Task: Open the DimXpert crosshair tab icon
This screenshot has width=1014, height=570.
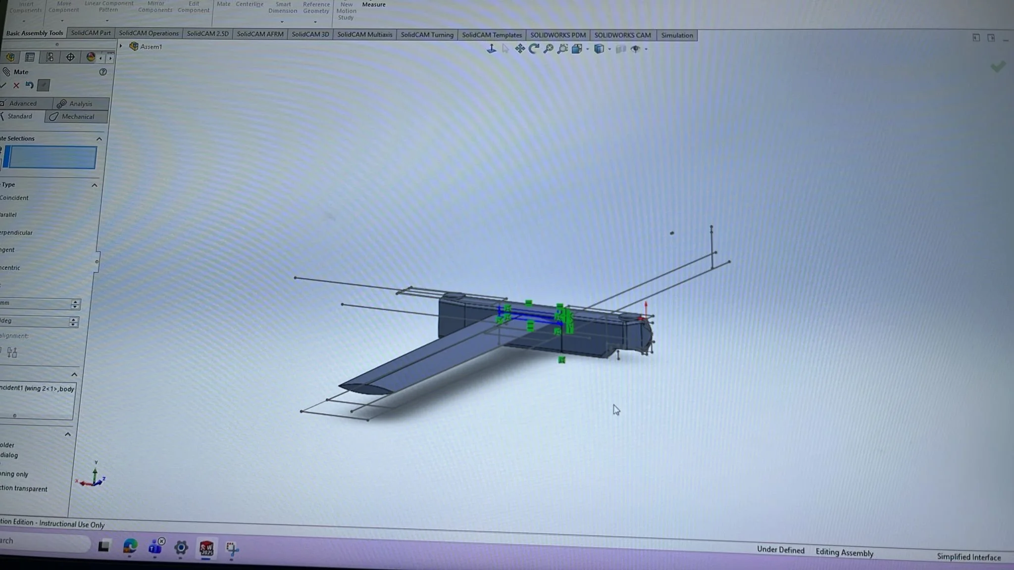Action: 70,57
